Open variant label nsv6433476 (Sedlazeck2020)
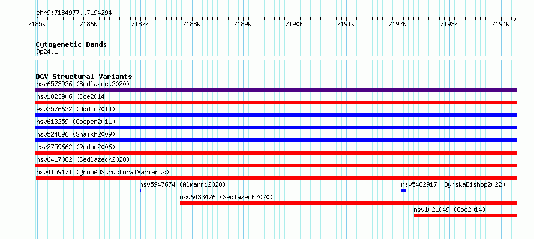This screenshot has height=239, width=534. 226,197
